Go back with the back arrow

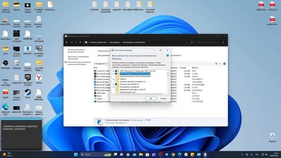(x=67, y=43)
